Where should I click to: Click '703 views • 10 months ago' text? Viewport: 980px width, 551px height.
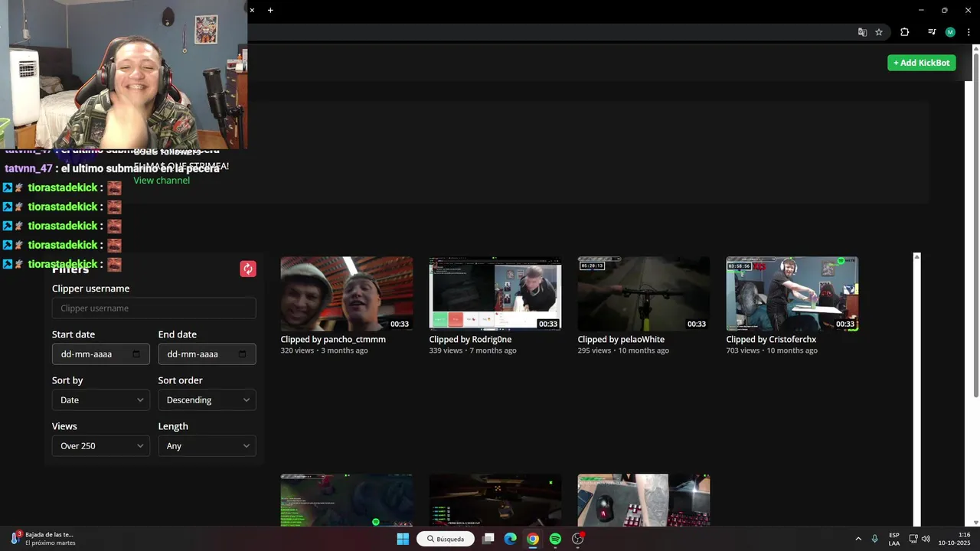pos(772,350)
